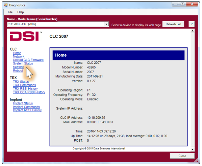Open the CLC Settings link
Viewport: 202px width, 166px height.
click(19, 67)
